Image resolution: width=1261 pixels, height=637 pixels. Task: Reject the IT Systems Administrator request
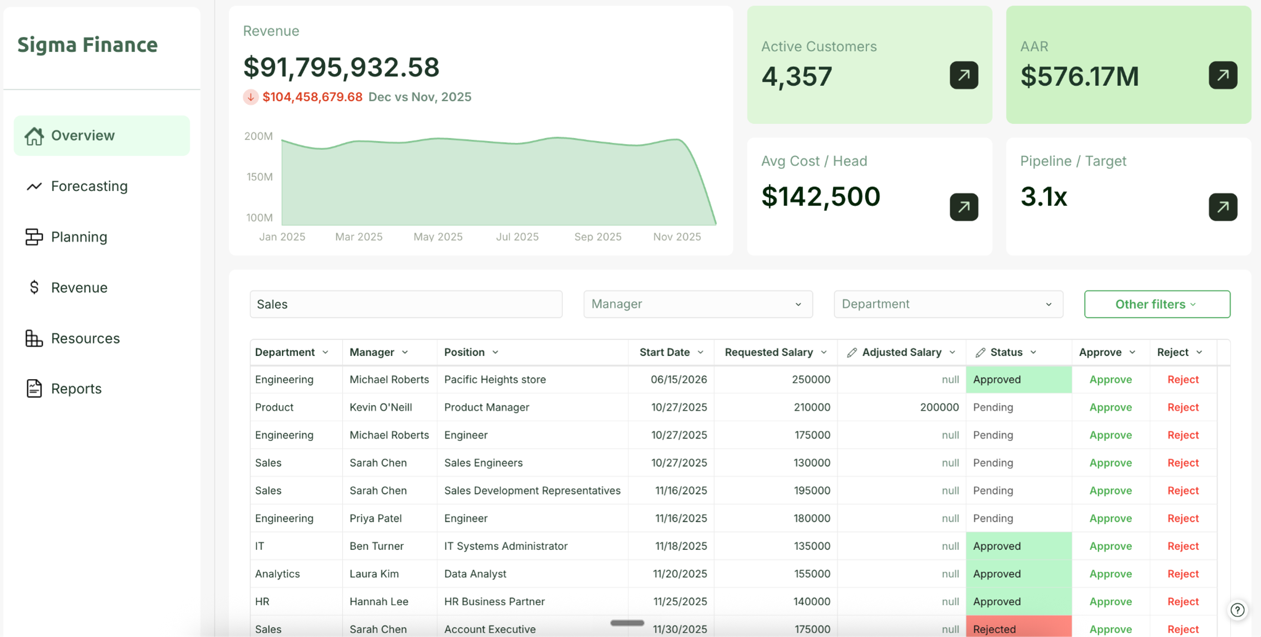point(1183,546)
